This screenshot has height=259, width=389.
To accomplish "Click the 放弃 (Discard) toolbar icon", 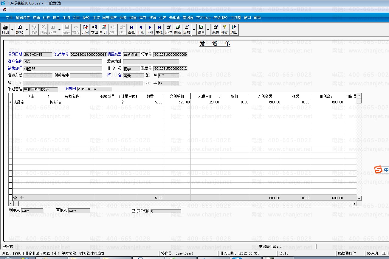I will 76,30.
